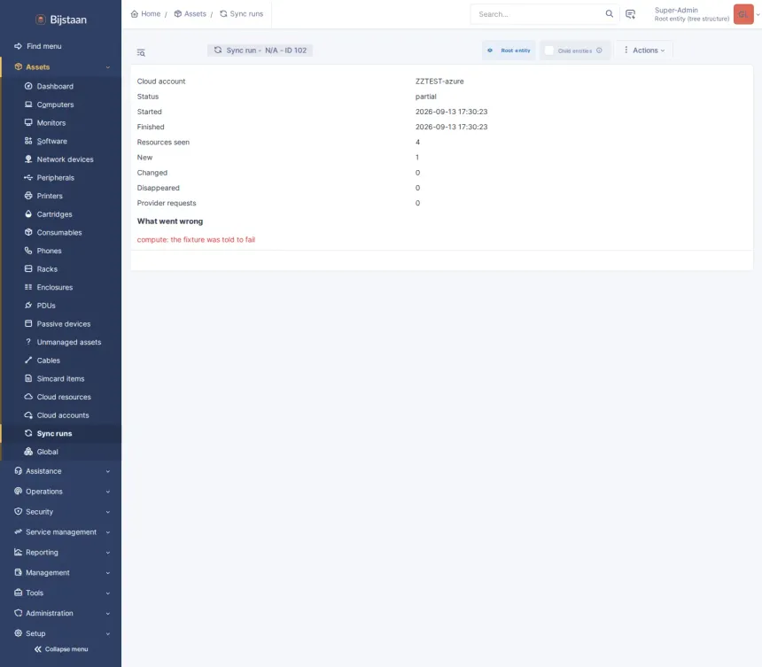
Task: Click the Cartridges droplet icon
Action: 28,213
